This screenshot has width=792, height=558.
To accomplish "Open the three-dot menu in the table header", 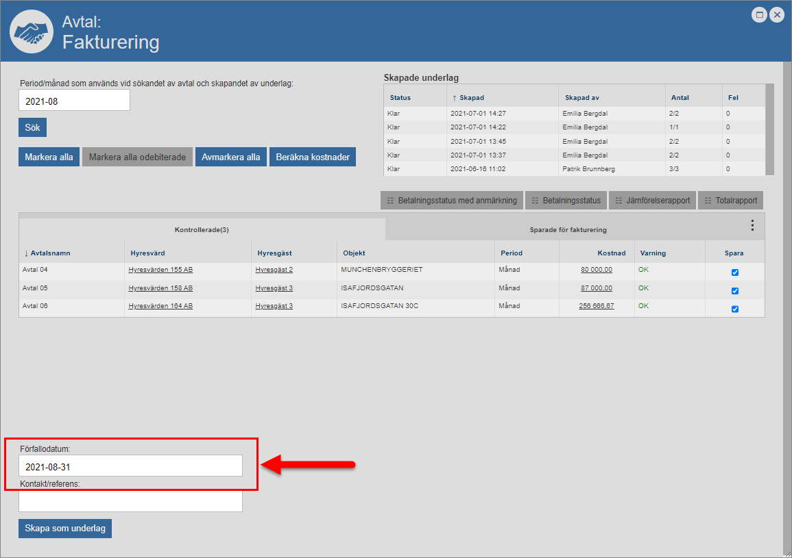I will (752, 225).
